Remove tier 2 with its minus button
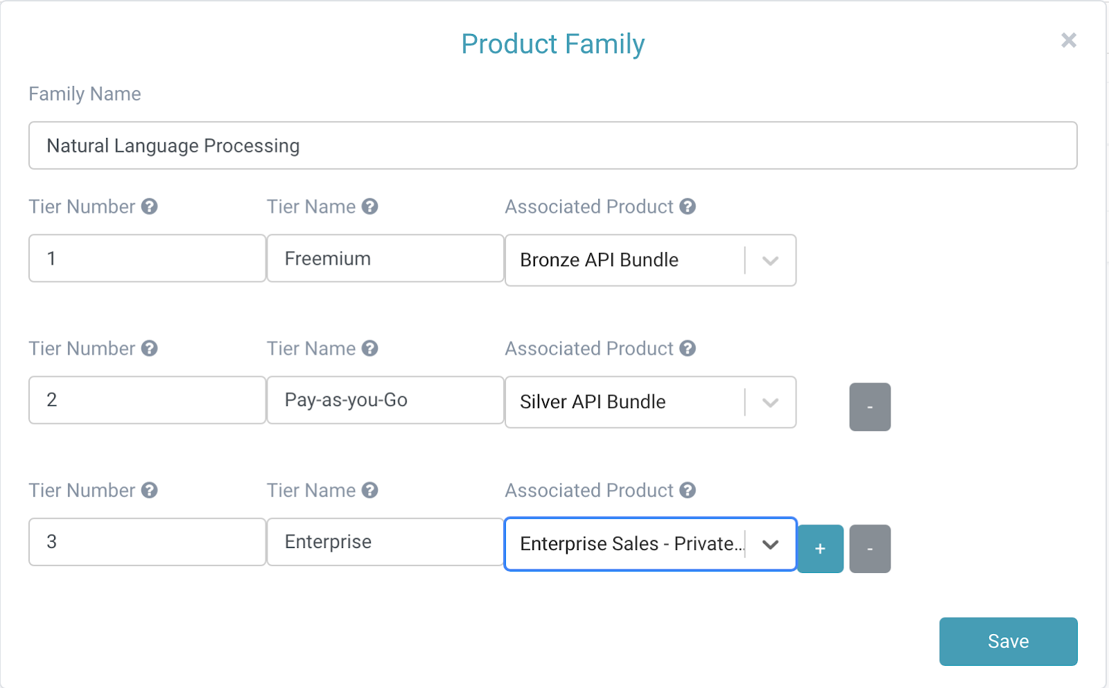This screenshot has width=1109, height=688. 870,407
